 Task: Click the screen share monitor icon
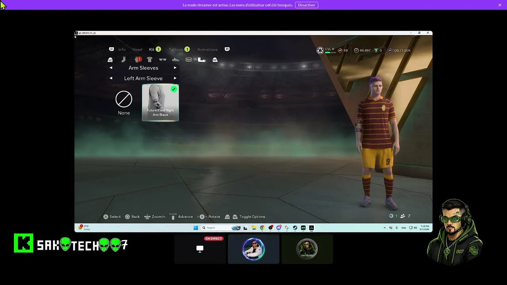point(200,249)
